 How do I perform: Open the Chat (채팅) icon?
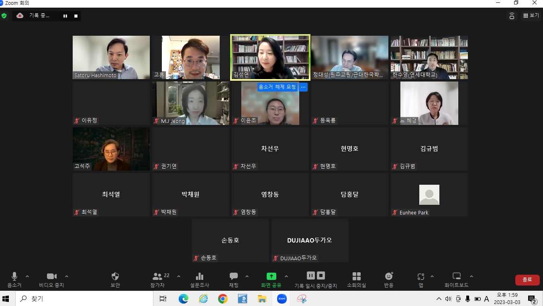tap(234, 276)
